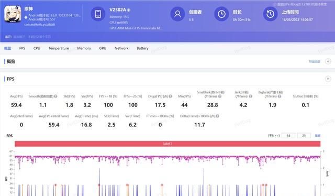Image resolution: width=335 pixels, height=196 pixels.
Task: Switch to the CPU tab
Action: [x=37, y=48]
